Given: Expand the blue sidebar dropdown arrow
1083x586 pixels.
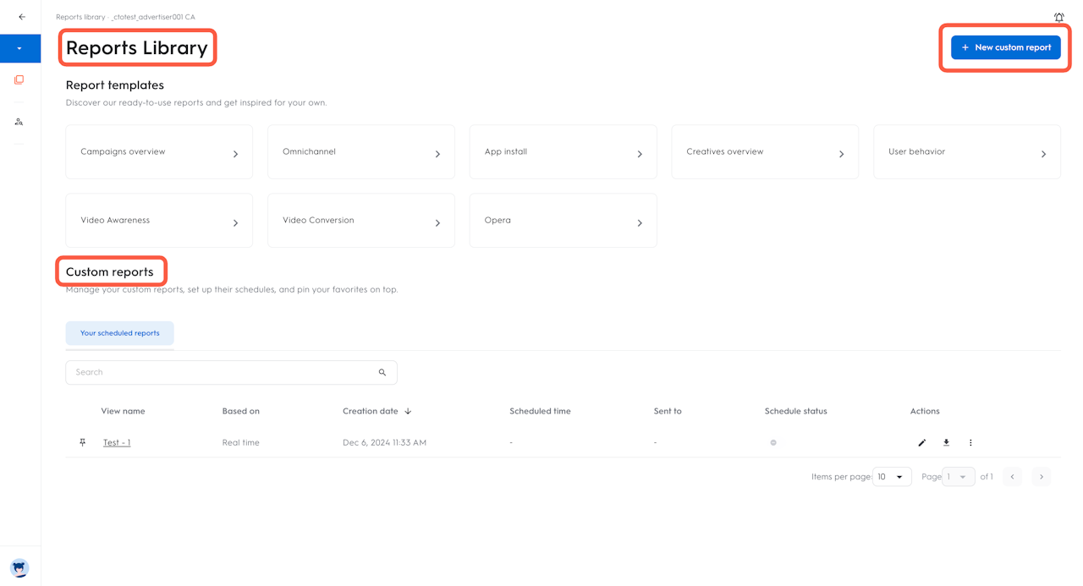Looking at the screenshot, I should [x=19, y=48].
